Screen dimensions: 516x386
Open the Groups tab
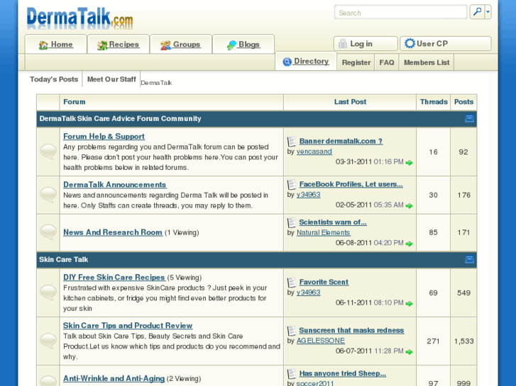180,45
